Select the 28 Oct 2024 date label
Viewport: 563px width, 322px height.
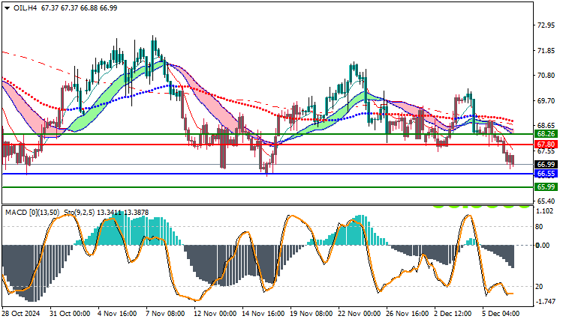tap(21, 314)
